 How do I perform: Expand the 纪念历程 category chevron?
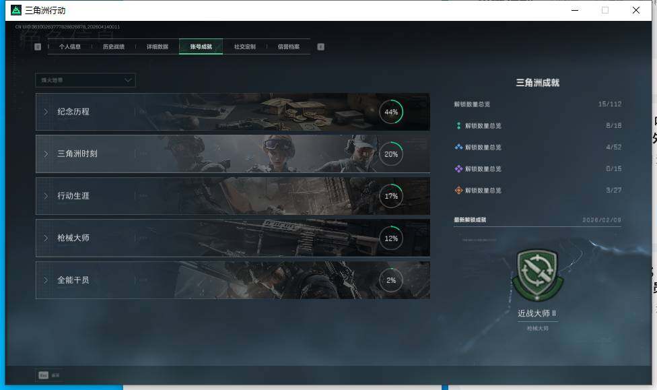point(46,112)
